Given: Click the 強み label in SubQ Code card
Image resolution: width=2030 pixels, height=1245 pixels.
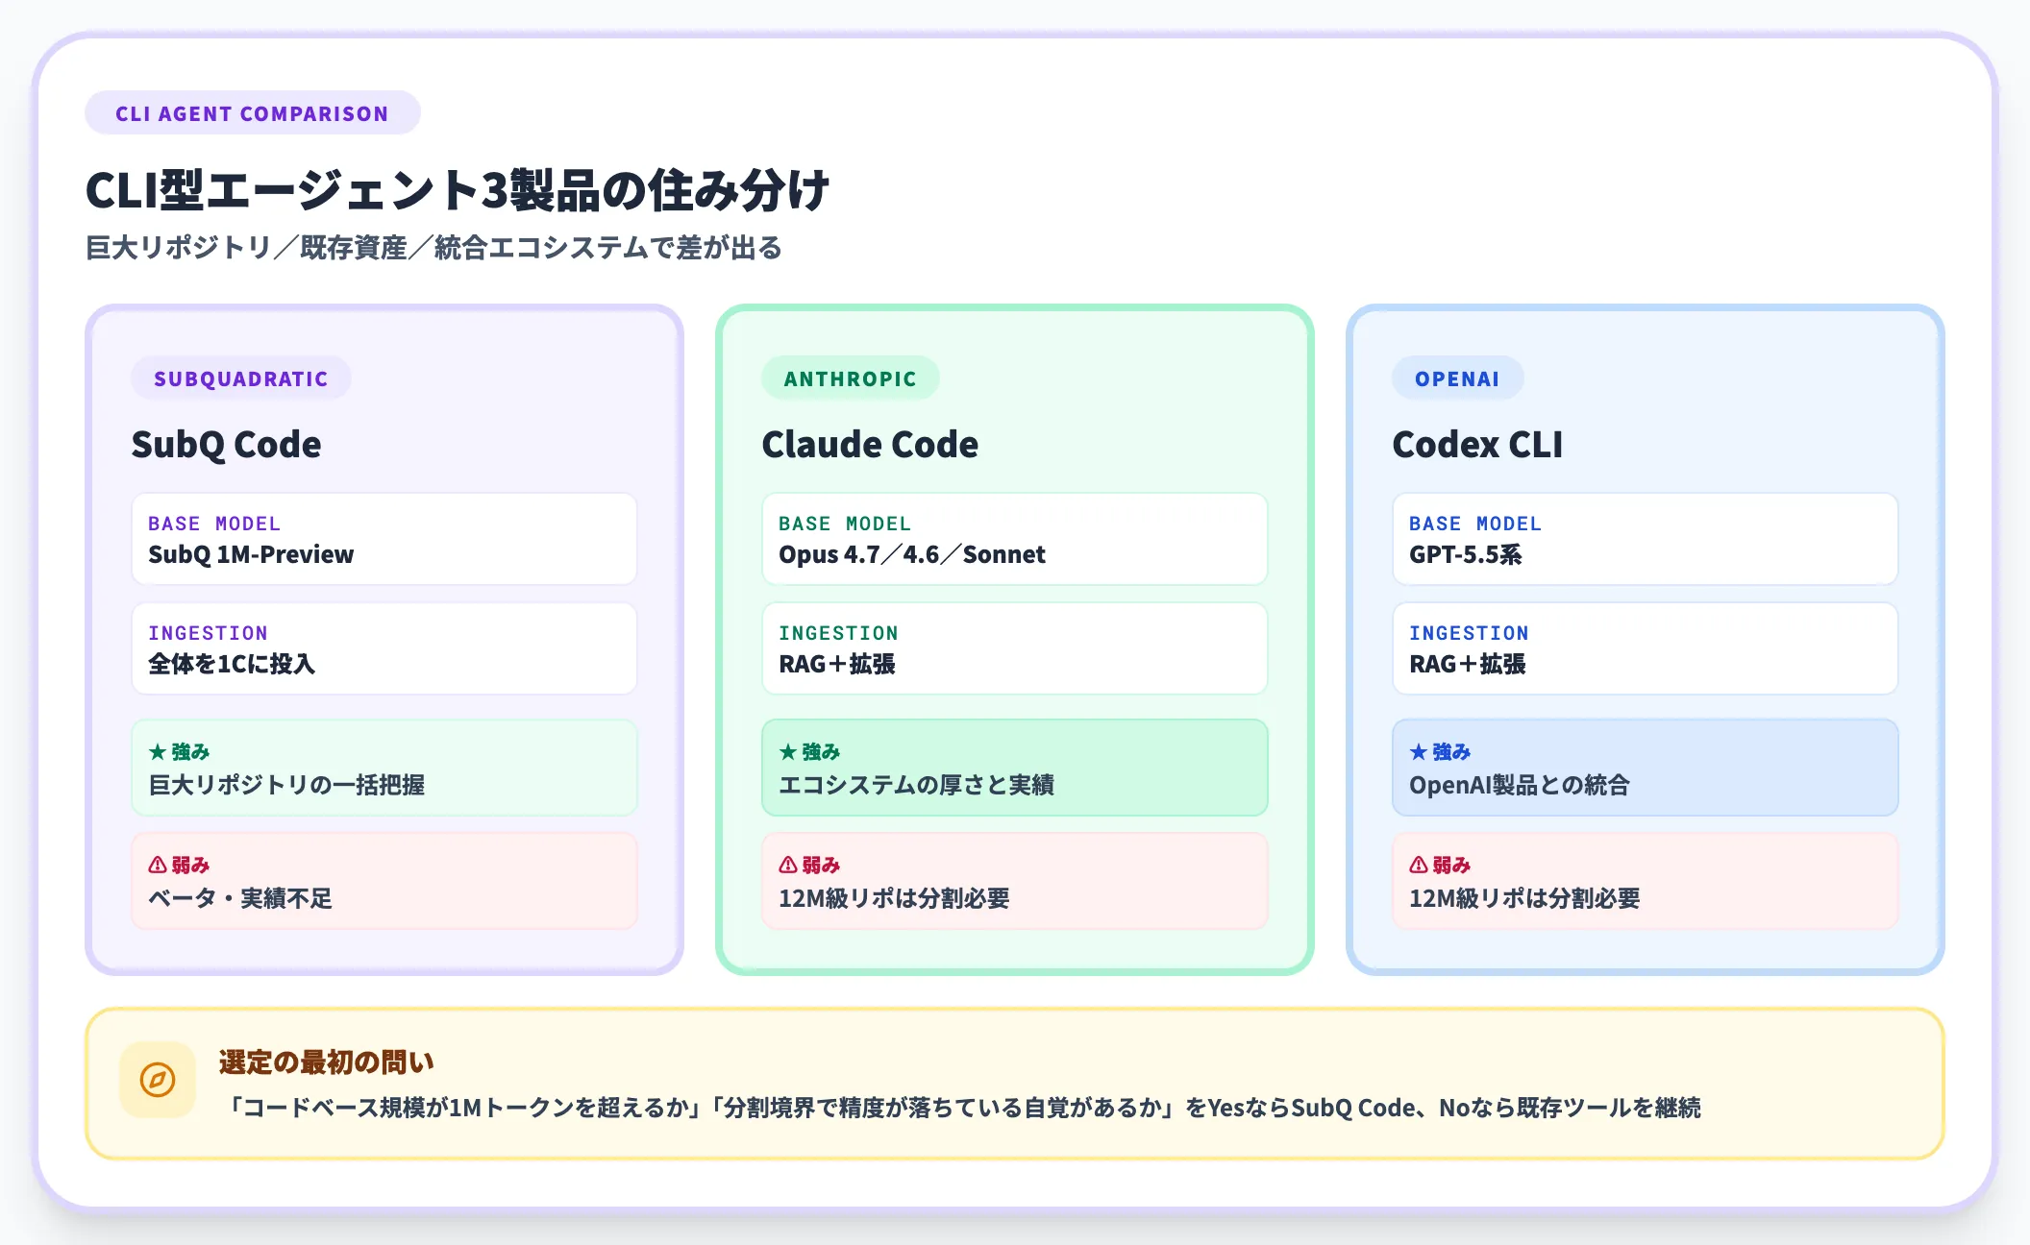Looking at the screenshot, I should [190, 751].
